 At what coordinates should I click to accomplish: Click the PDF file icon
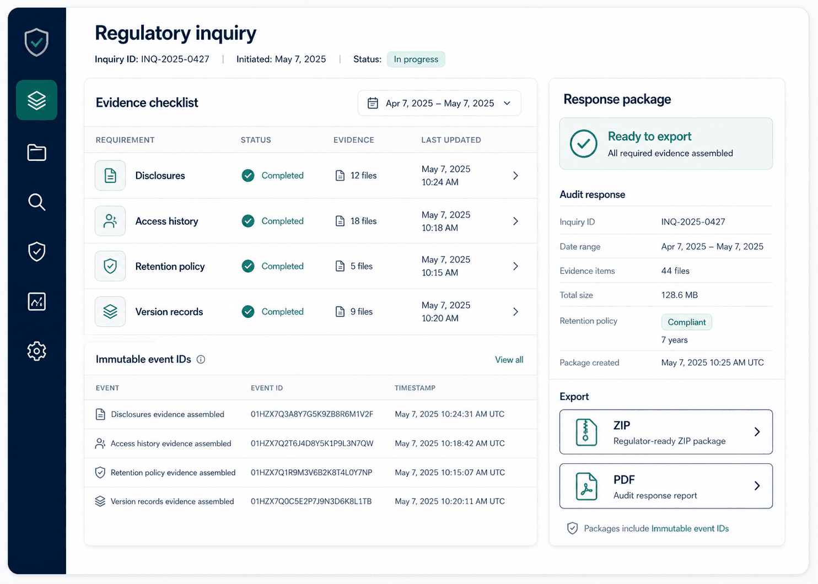[586, 486]
